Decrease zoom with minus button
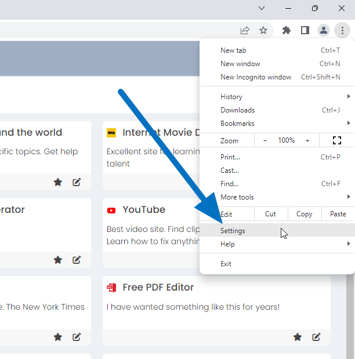The width and height of the screenshot is (355, 359). (x=265, y=140)
